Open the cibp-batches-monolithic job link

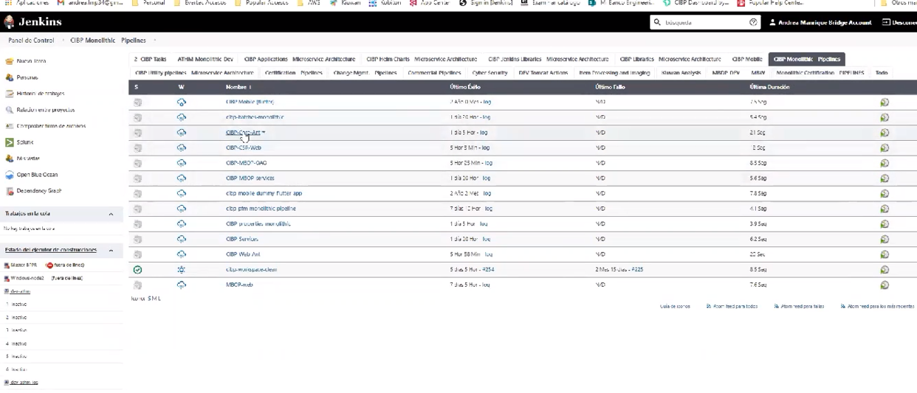255,117
